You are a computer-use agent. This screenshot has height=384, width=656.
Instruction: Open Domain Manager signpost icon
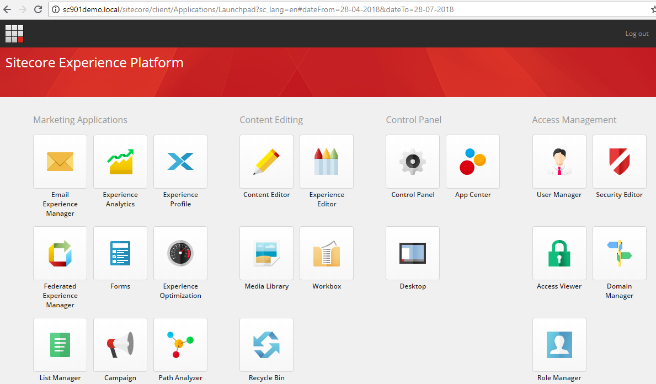click(620, 253)
